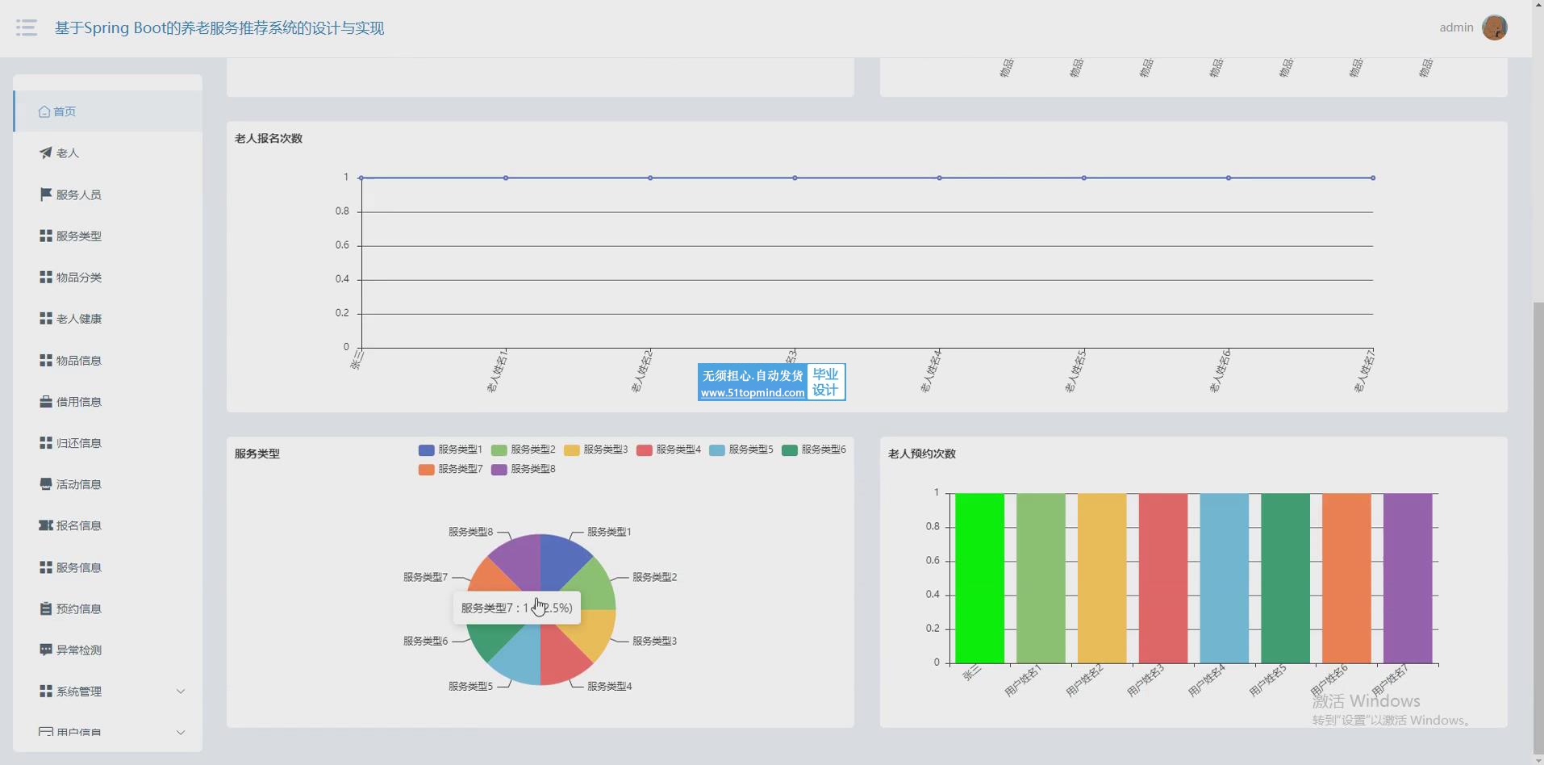Open 预约信息 menu entry
The height and width of the screenshot is (765, 1544).
pos(107,608)
